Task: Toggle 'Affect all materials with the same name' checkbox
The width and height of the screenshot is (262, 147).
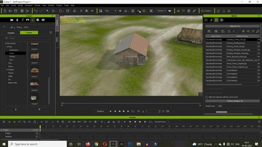Action: [206, 97]
